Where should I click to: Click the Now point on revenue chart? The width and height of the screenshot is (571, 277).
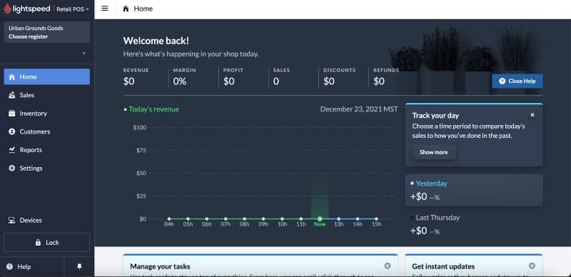point(320,219)
